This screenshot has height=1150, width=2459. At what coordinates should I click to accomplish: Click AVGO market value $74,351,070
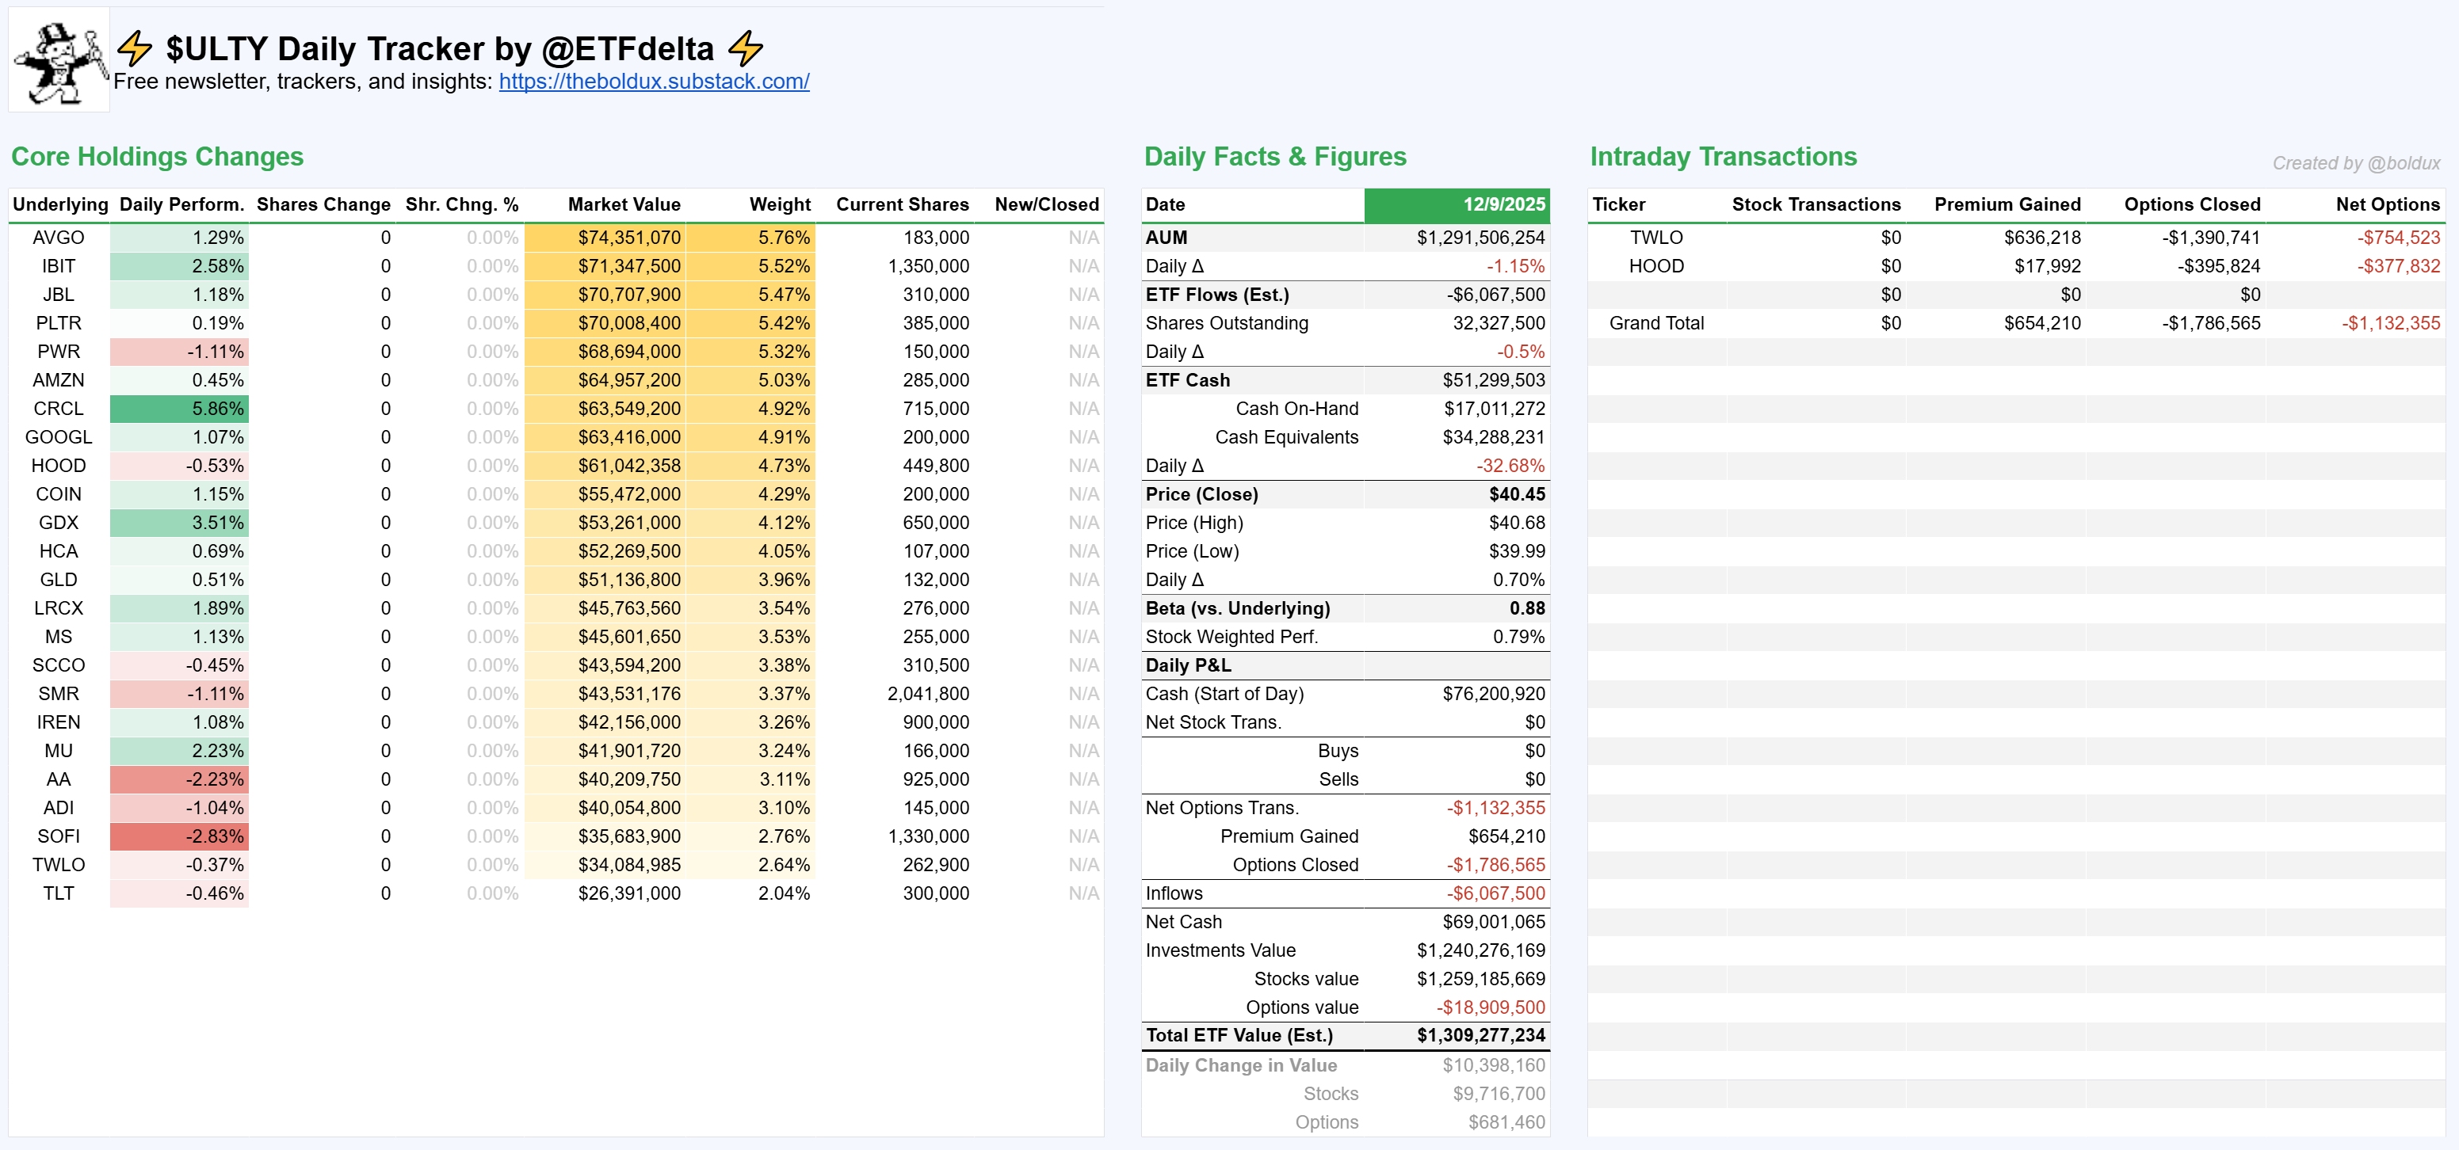coord(628,238)
